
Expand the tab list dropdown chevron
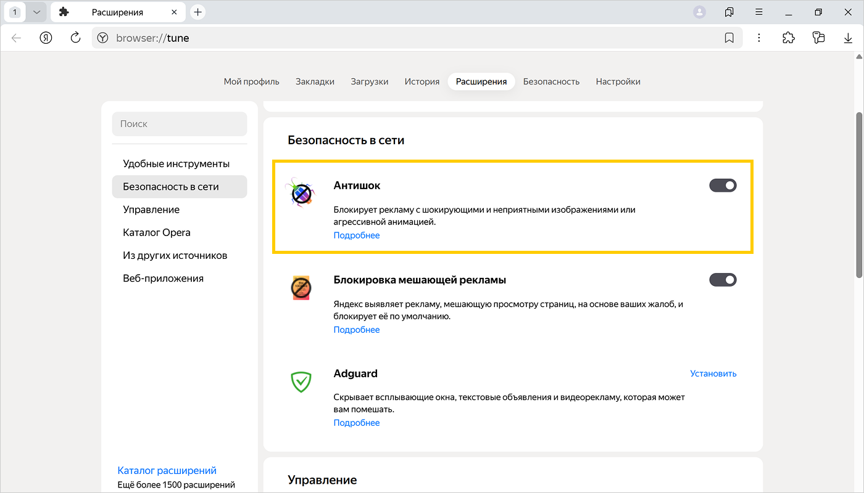[x=36, y=12]
